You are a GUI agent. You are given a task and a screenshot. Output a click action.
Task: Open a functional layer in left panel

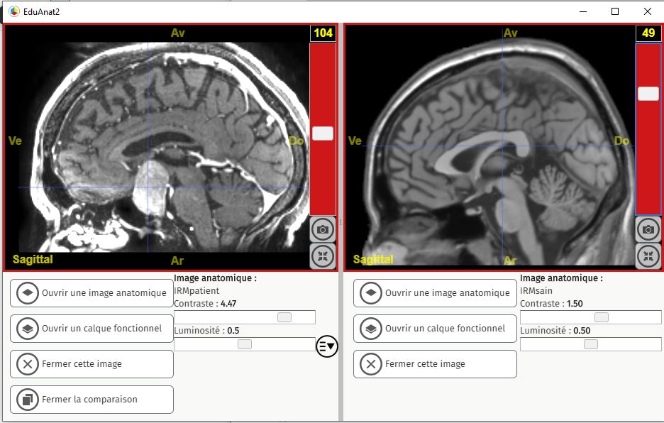pyautogui.click(x=92, y=329)
